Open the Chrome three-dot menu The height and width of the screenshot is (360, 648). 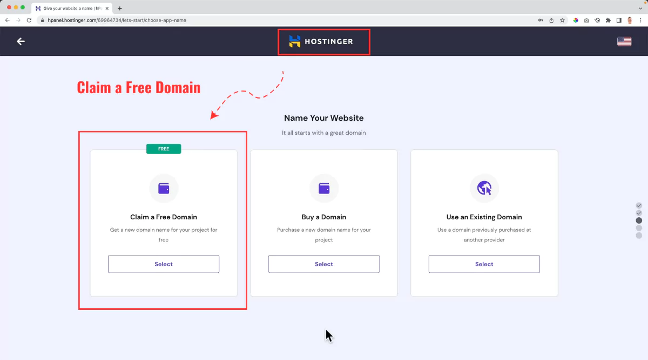(x=641, y=20)
